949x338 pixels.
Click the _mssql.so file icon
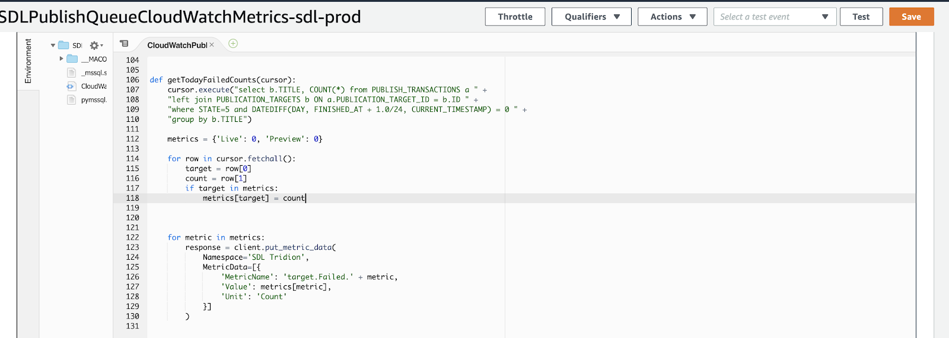point(72,72)
